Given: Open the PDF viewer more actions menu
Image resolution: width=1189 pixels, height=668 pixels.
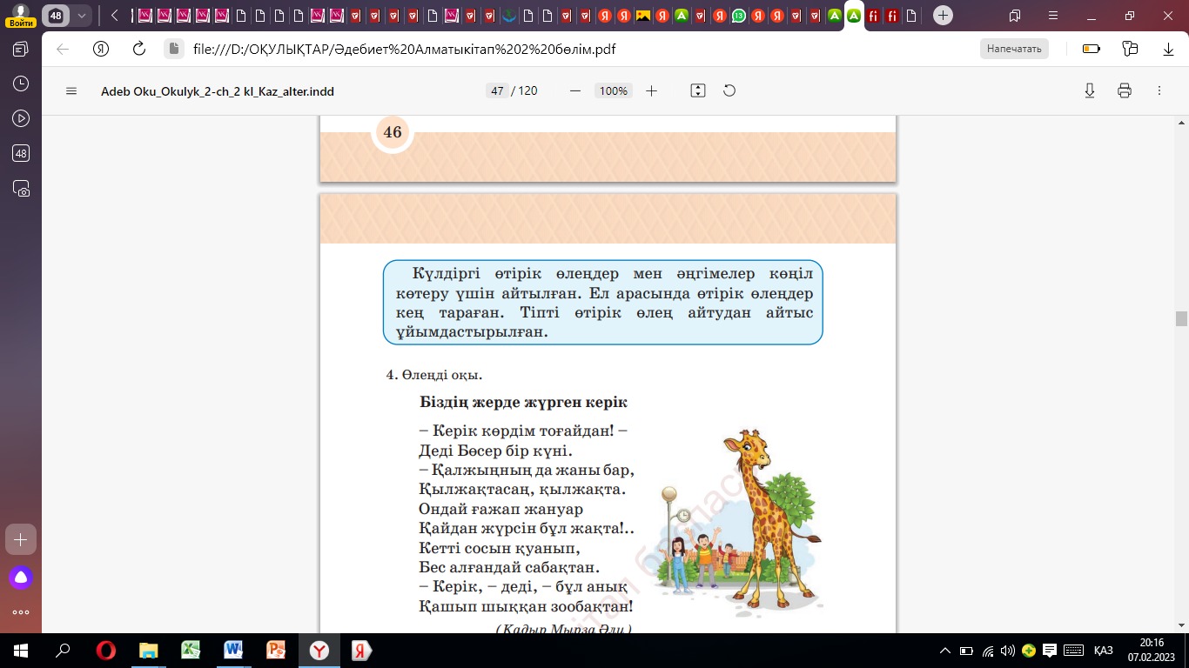Looking at the screenshot, I should pos(1159,90).
